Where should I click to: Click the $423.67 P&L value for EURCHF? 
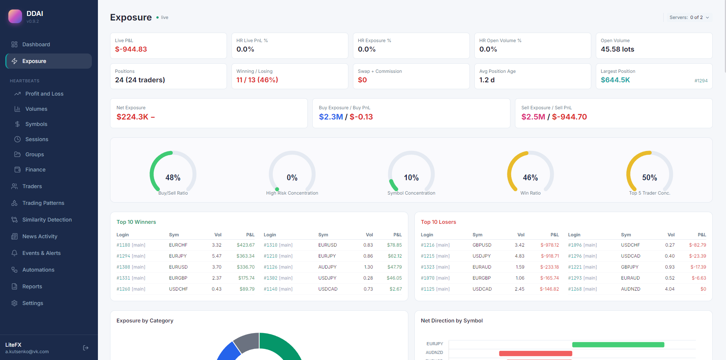[246, 245]
